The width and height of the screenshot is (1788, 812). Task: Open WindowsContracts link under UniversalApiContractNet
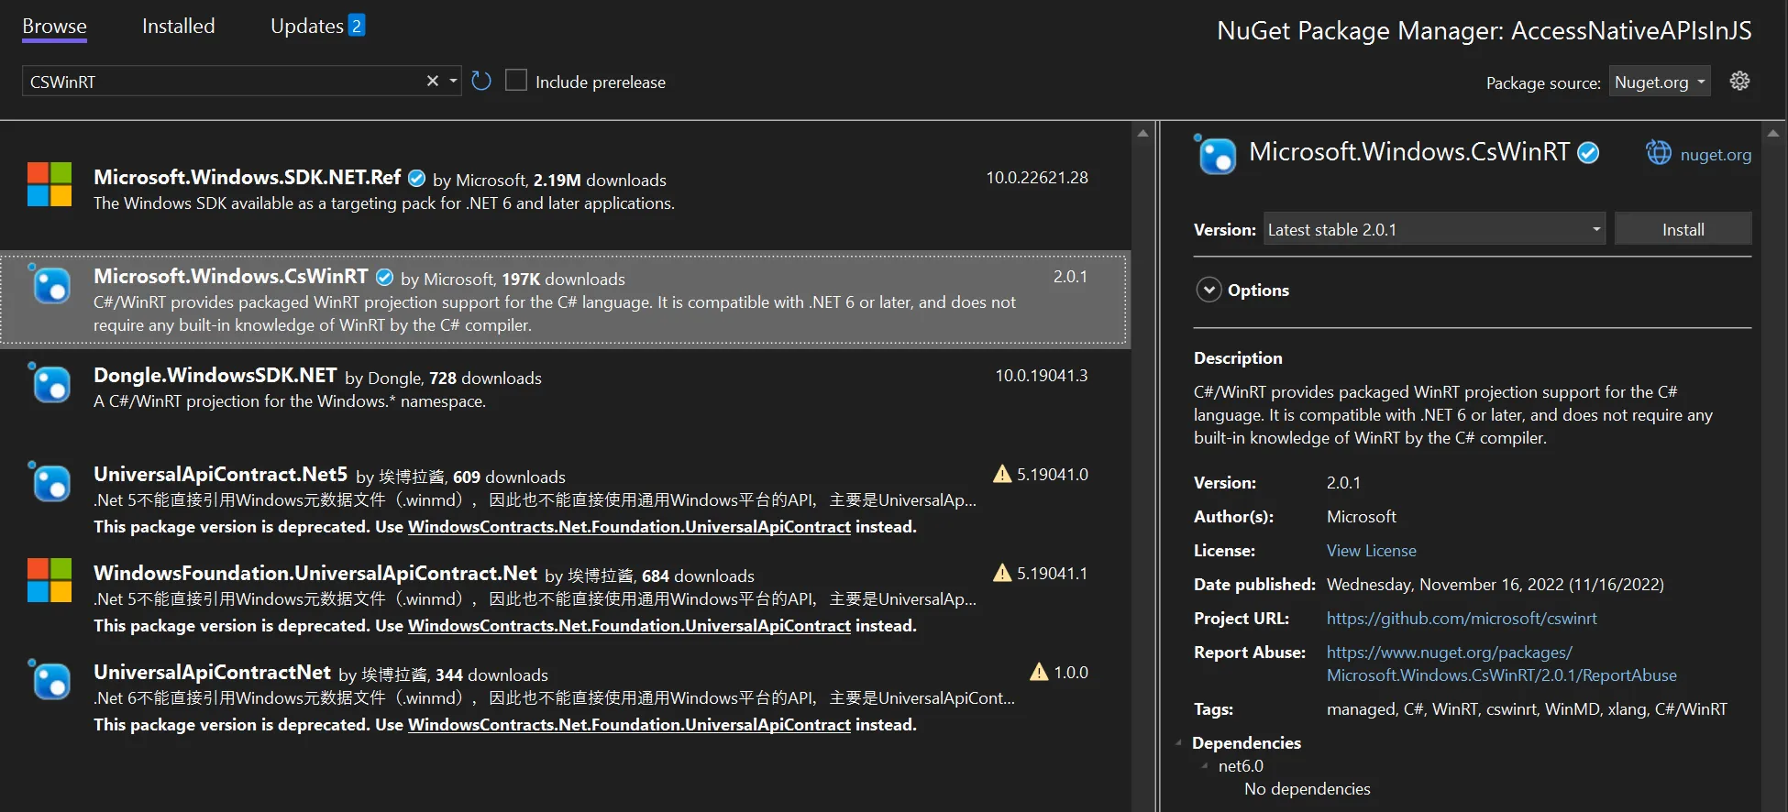(629, 724)
